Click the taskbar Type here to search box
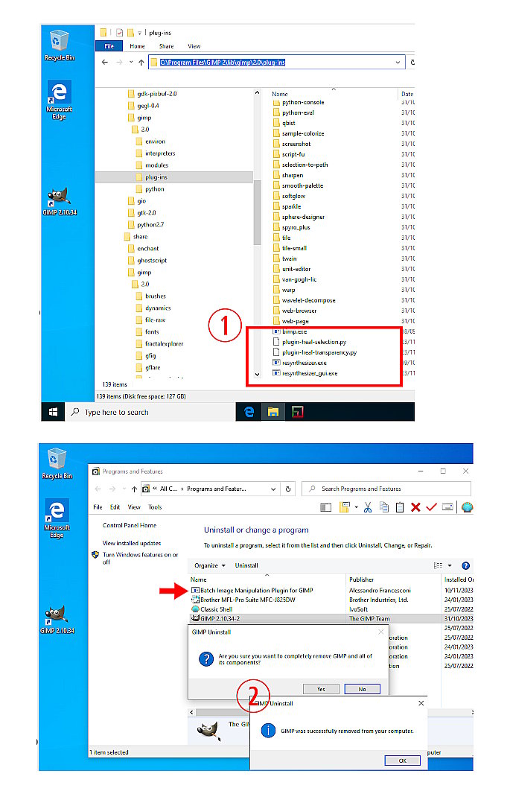This screenshot has width=510, height=794. coord(150,412)
